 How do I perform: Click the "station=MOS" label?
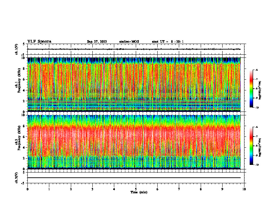point(129,42)
